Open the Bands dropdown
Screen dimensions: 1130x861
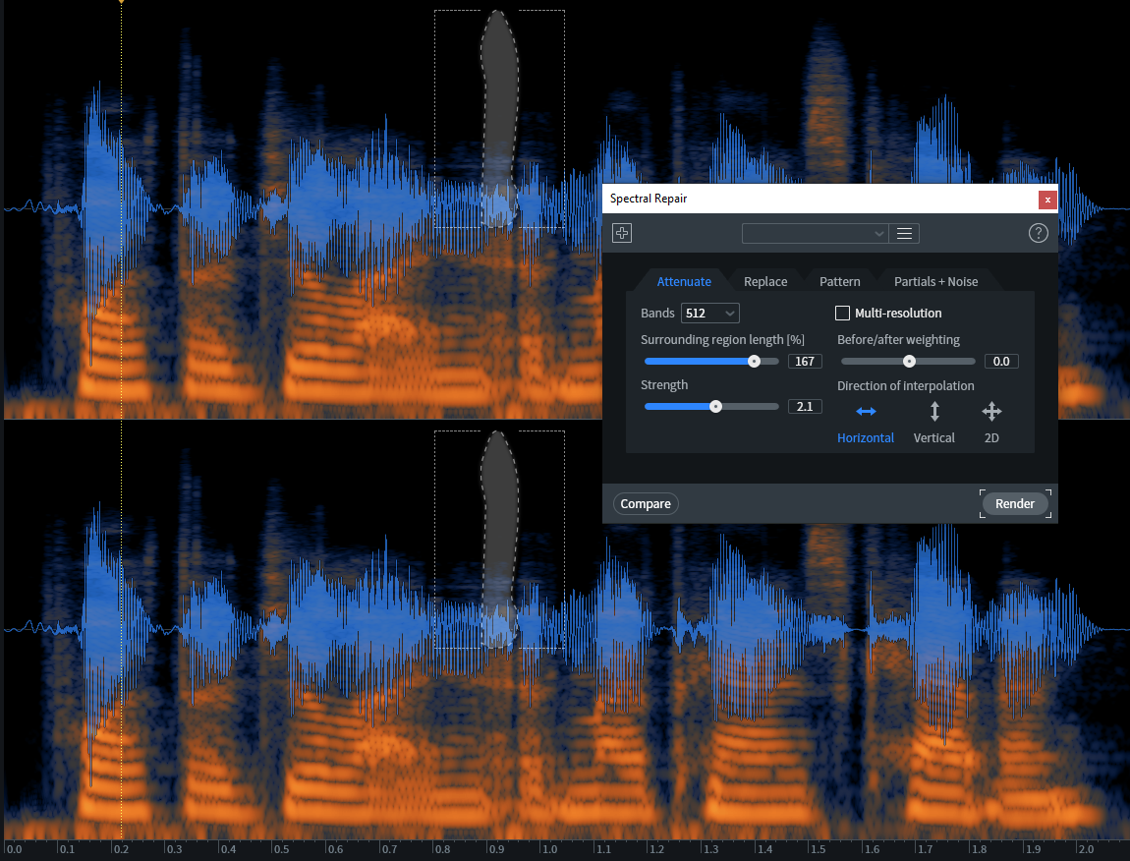point(709,313)
